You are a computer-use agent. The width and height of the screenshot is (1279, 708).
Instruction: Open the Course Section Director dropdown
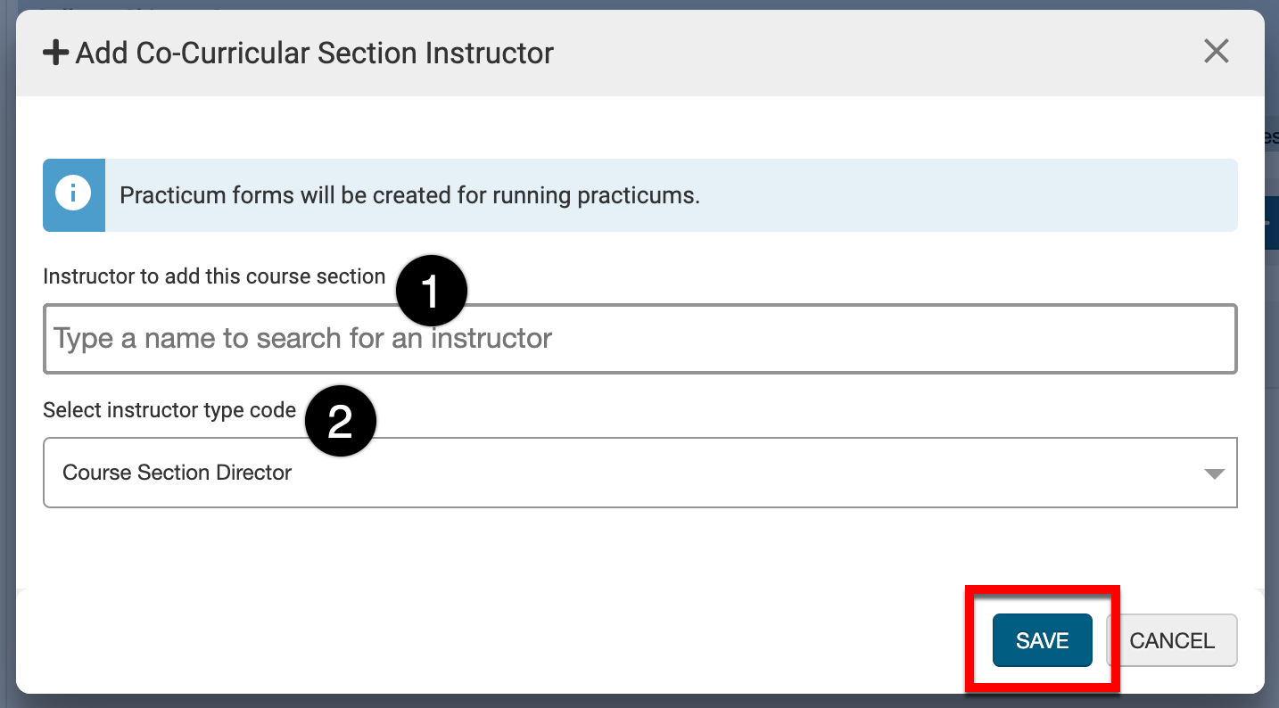[624, 473]
